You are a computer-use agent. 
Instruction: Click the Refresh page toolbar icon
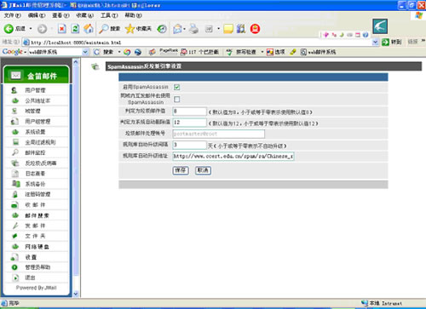[x=75, y=29]
